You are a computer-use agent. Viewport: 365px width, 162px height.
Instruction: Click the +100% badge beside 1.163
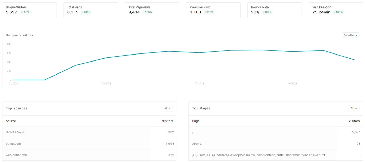pyautogui.click(x=209, y=12)
